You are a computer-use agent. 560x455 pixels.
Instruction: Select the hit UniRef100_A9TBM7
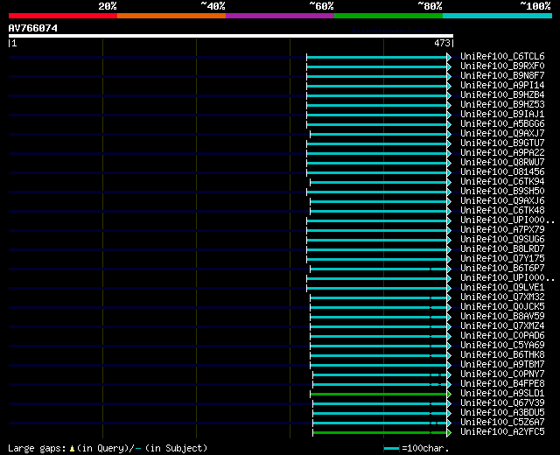point(502,365)
